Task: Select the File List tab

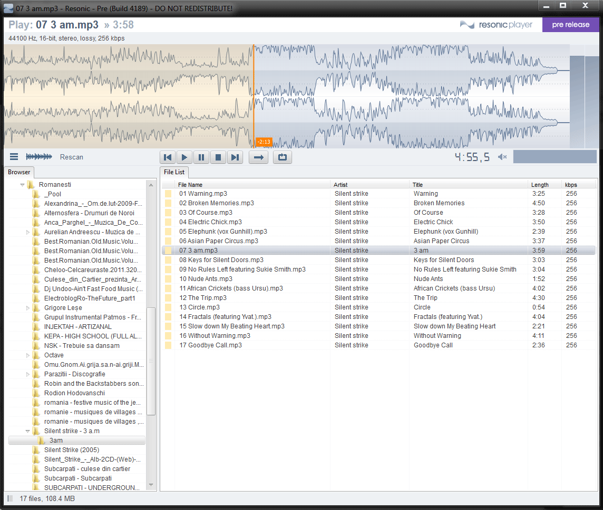Action: 174,172
